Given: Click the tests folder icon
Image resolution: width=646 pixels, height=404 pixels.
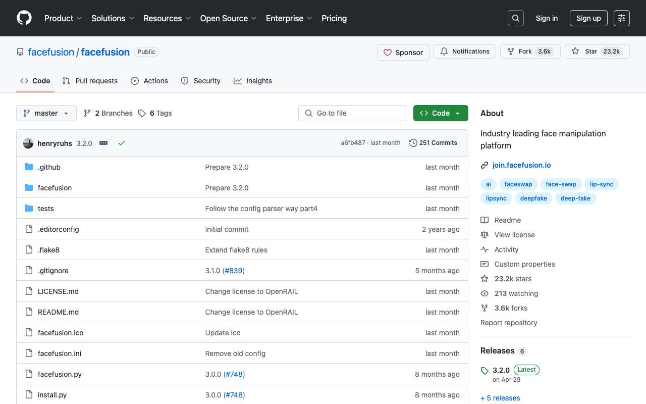Looking at the screenshot, I should pos(29,209).
